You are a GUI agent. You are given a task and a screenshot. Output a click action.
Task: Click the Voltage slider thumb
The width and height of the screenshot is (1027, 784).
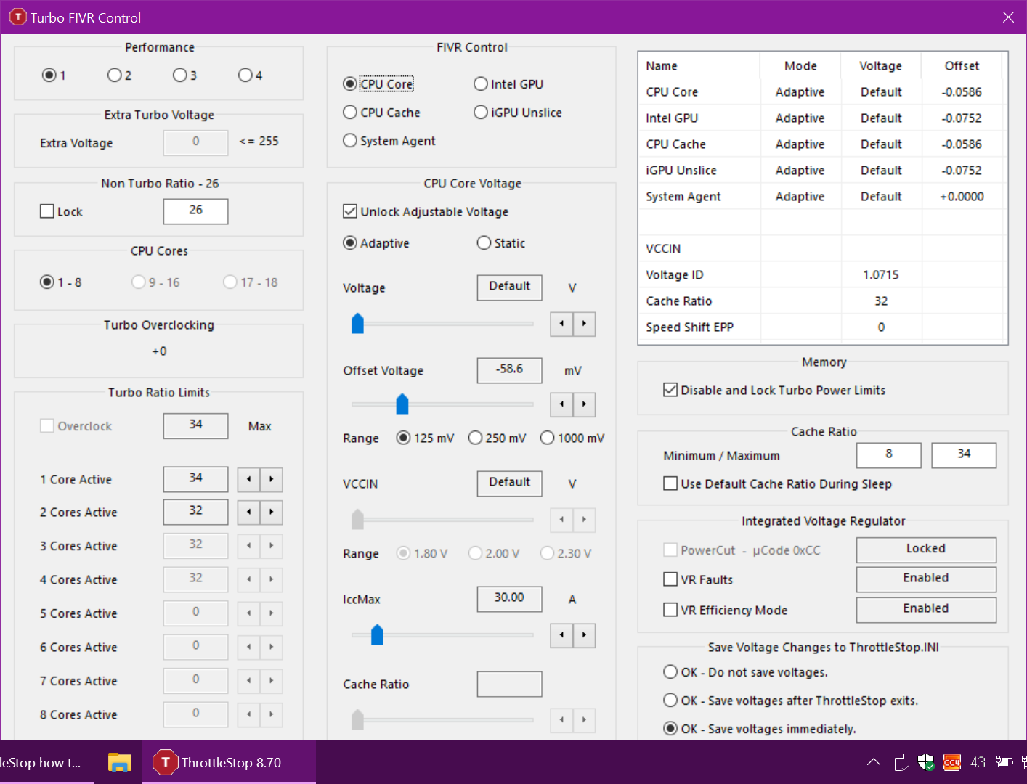coord(357,323)
